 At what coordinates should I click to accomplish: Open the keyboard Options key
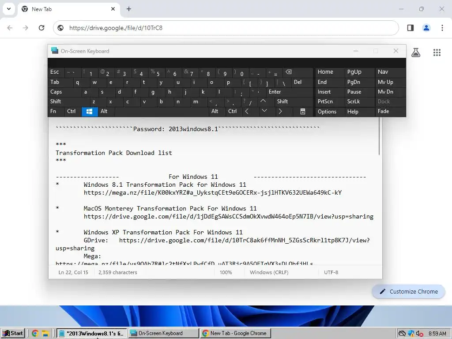329,112
